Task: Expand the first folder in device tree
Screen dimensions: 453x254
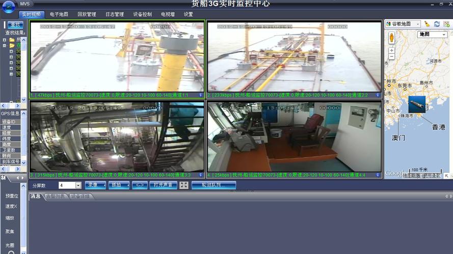Action: (5, 40)
